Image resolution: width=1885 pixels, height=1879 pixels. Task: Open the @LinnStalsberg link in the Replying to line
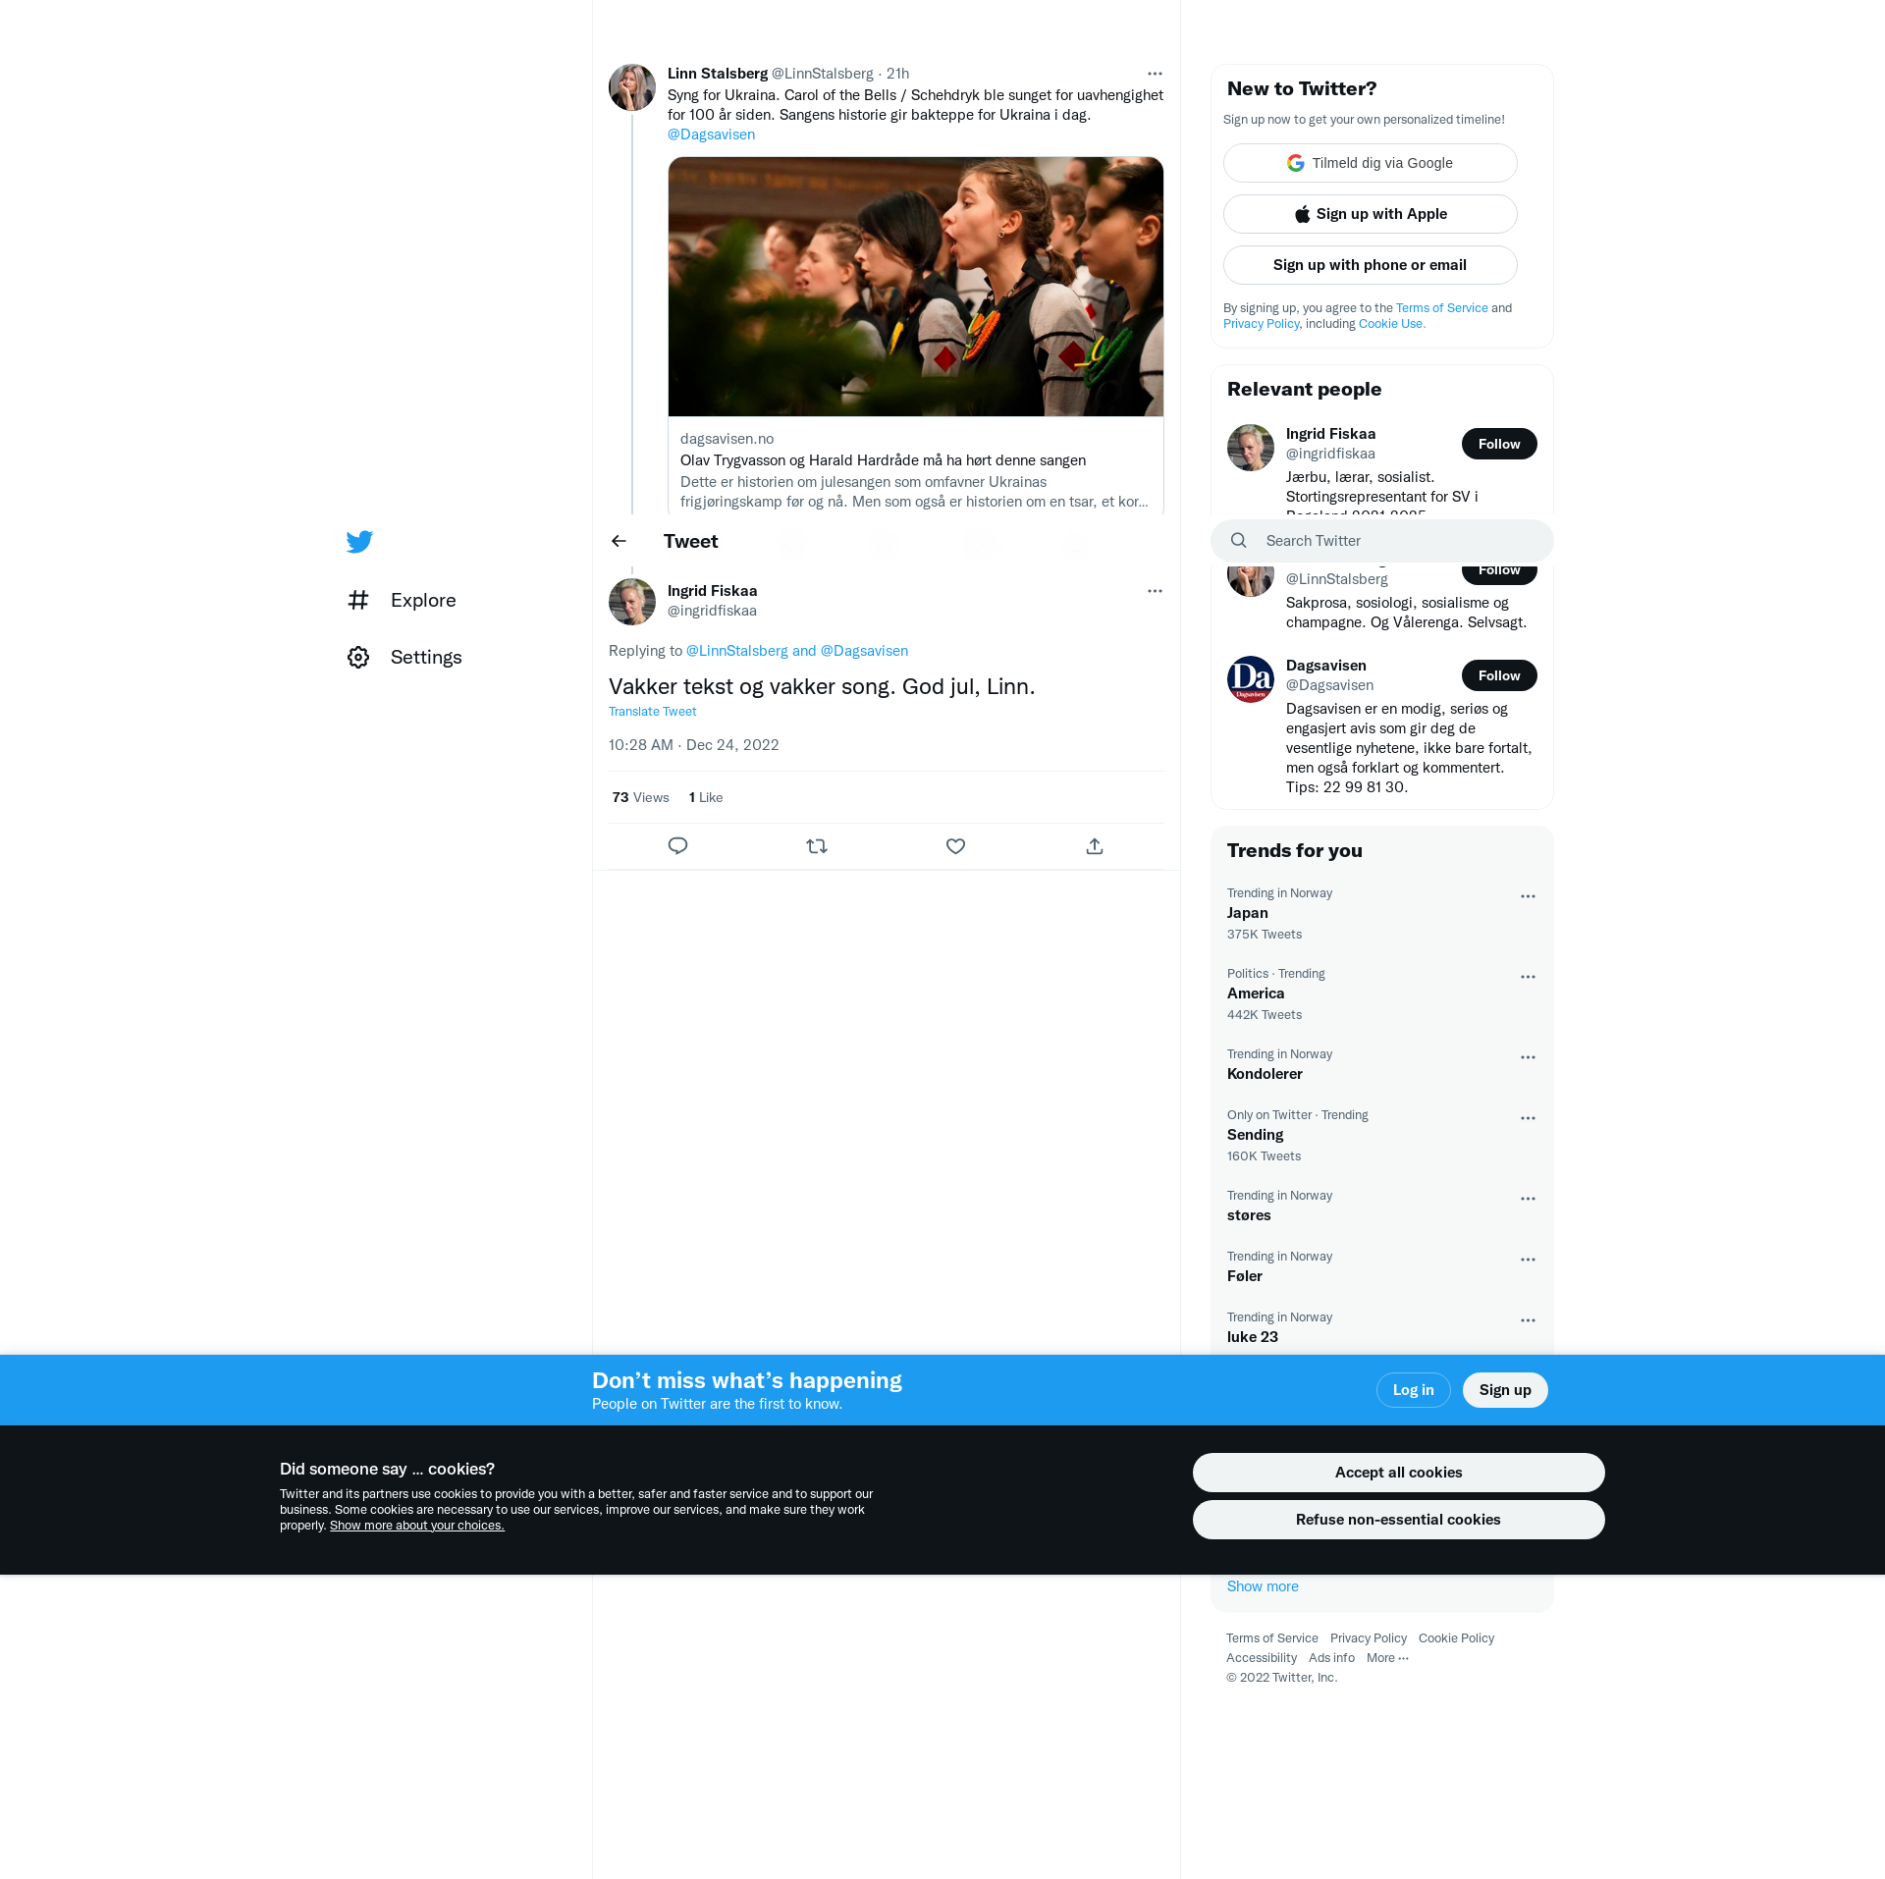[x=736, y=651]
